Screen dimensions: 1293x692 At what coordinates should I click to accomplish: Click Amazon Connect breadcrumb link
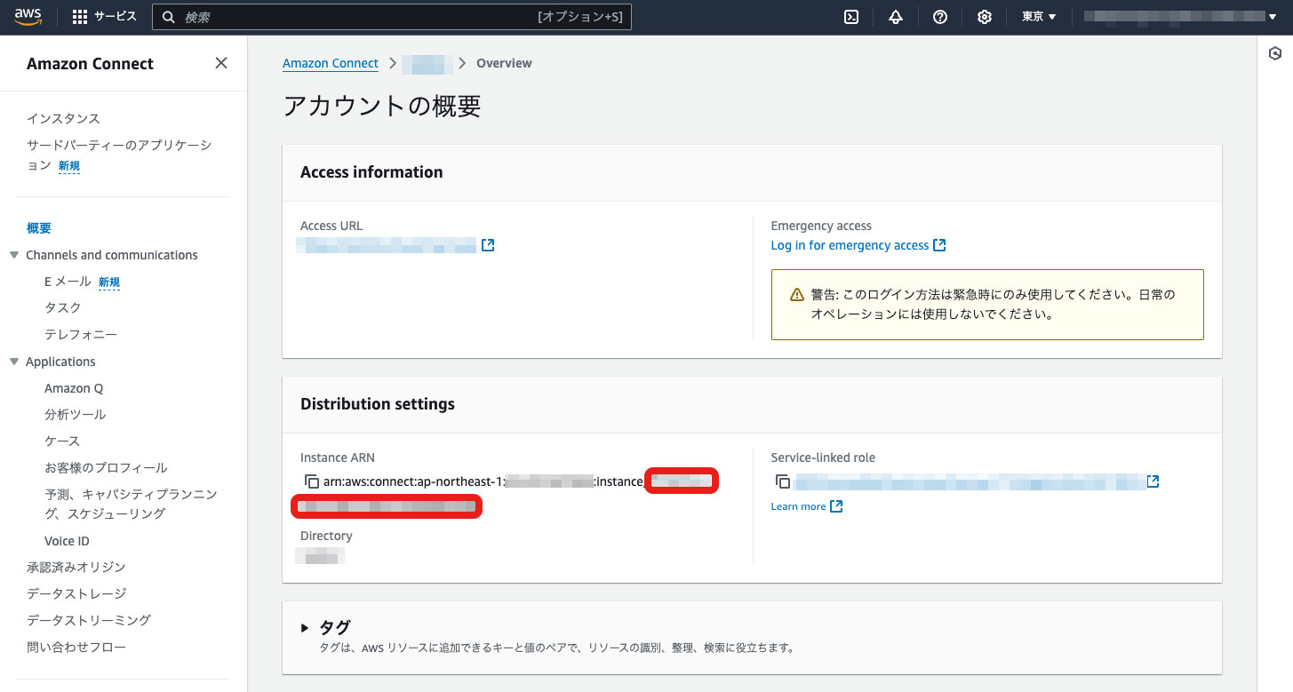(331, 63)
